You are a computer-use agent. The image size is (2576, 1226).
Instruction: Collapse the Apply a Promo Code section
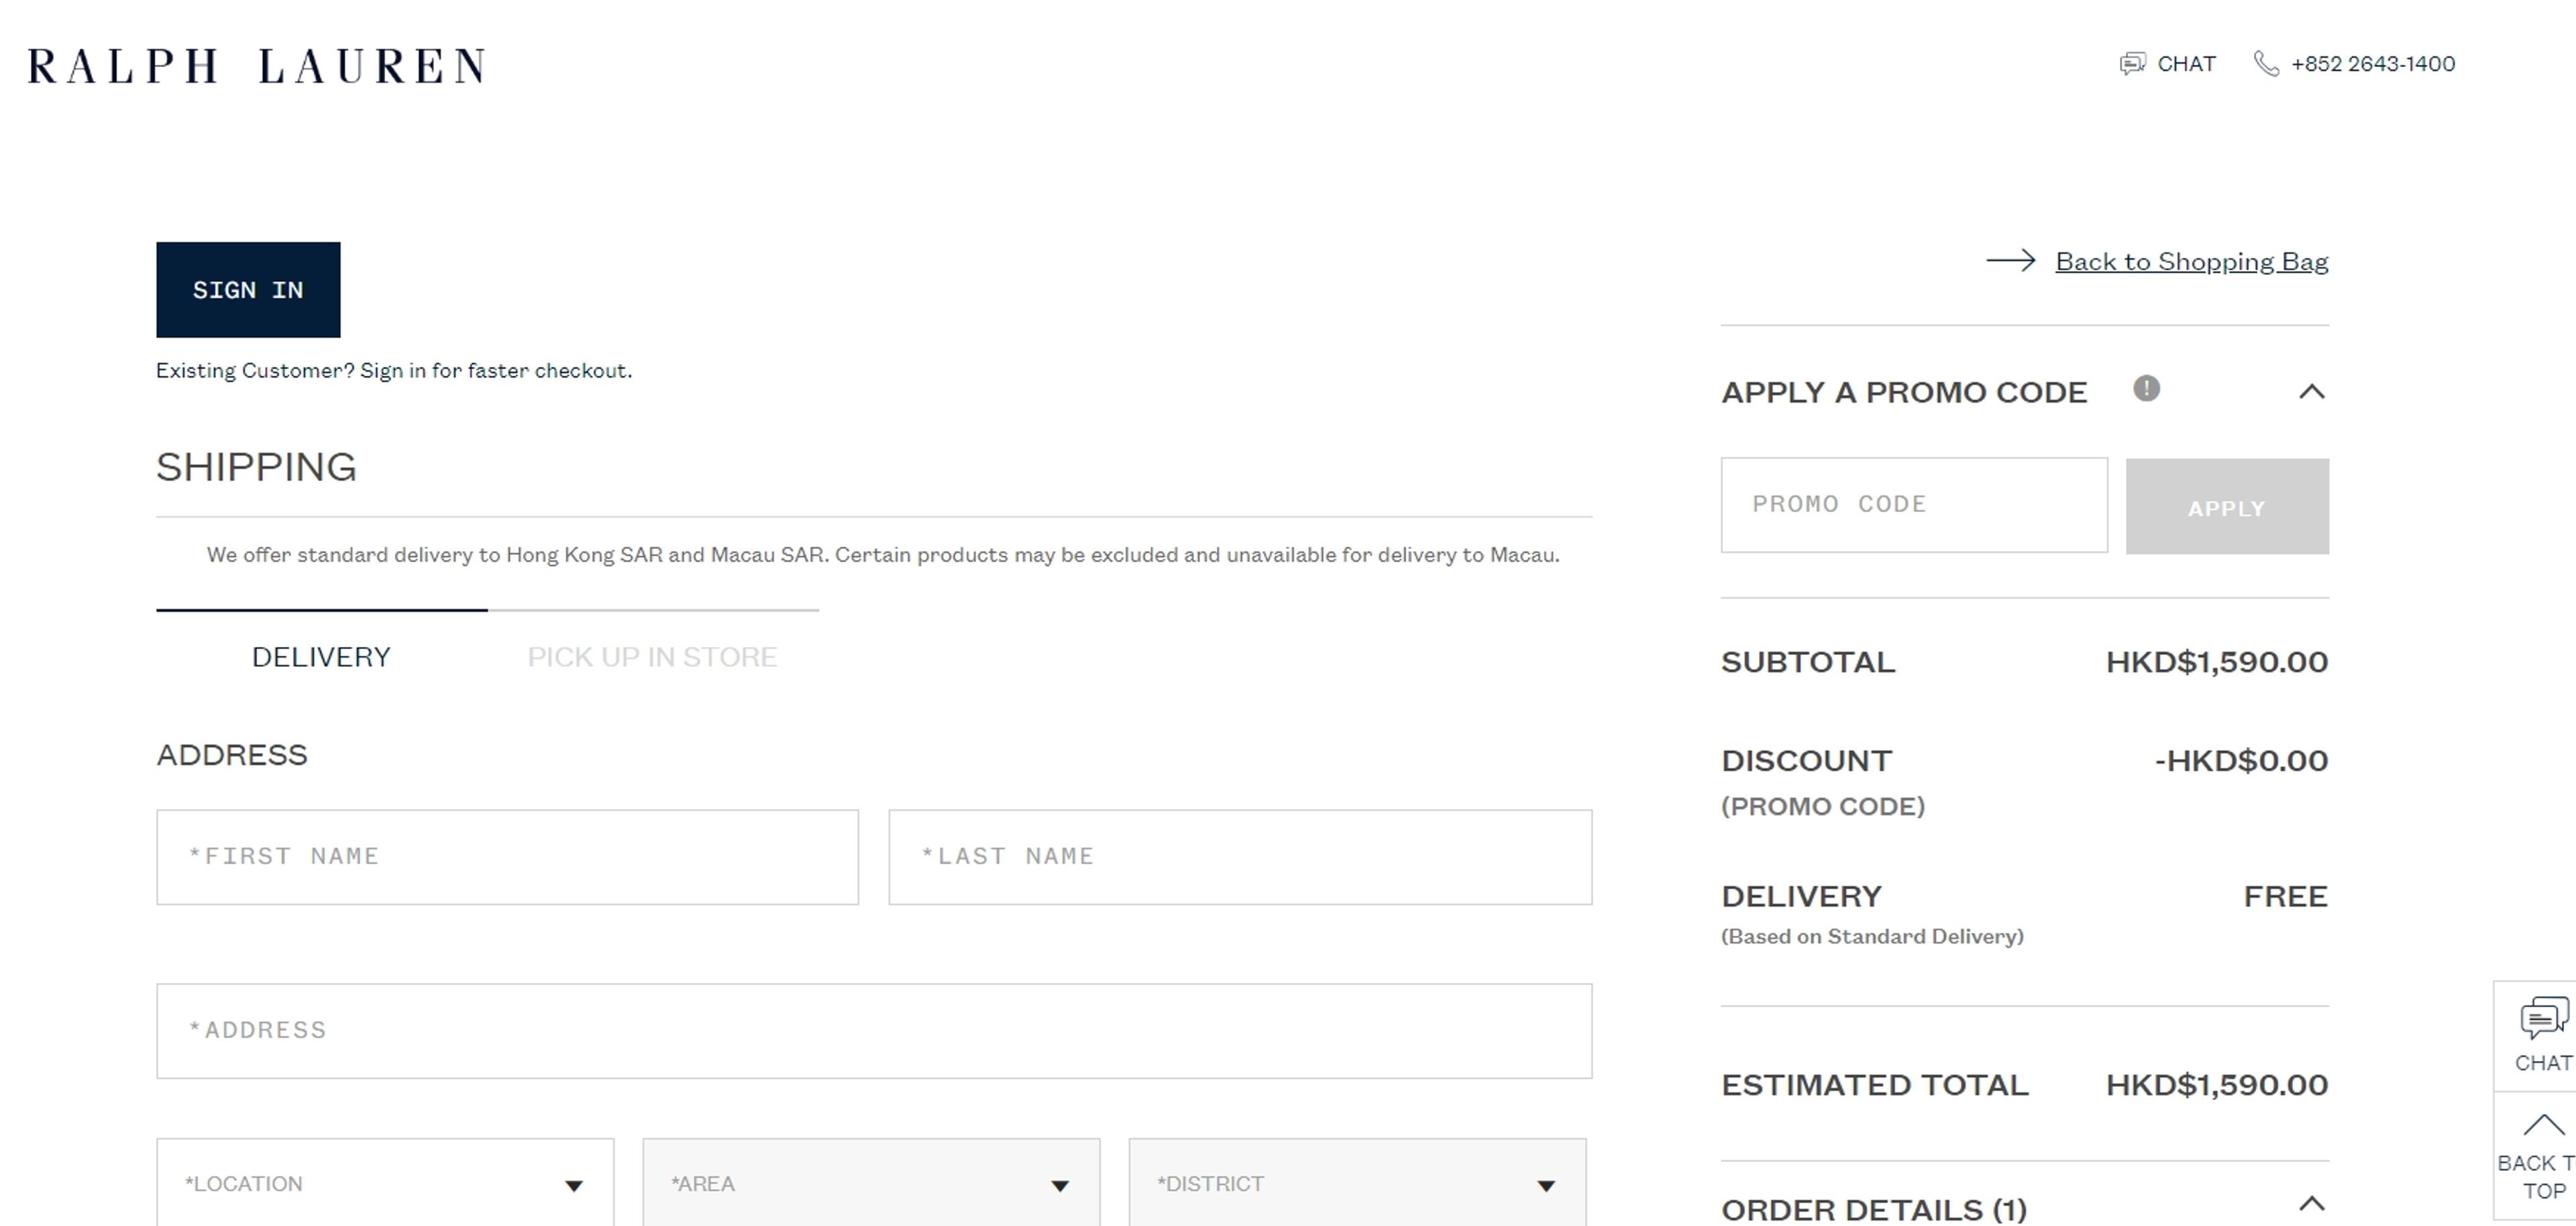click(2311, 392)
